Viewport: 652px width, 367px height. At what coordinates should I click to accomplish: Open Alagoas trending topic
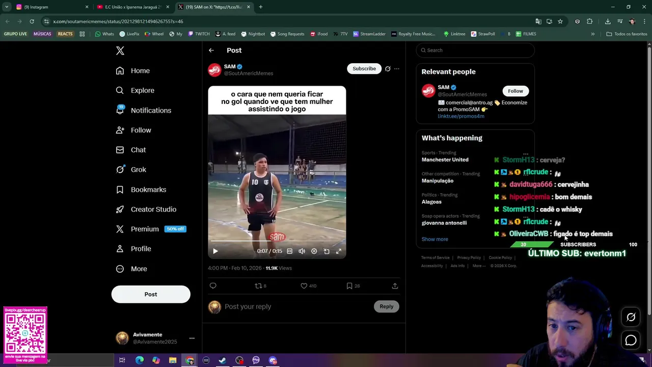[431, 202]
